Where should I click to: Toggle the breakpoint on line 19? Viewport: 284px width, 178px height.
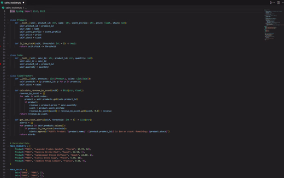coord(0,64)
